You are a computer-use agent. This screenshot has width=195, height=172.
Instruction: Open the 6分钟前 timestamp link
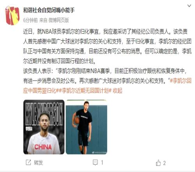tap(30, 20)
